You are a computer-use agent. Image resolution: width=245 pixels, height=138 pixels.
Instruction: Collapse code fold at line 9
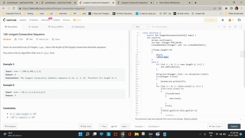click(x=139, y=52)
